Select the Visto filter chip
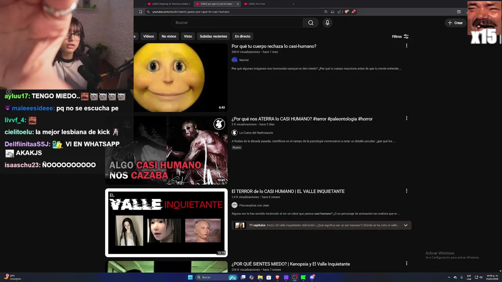This screenshot has height=282, width=502. click(188, 36)
